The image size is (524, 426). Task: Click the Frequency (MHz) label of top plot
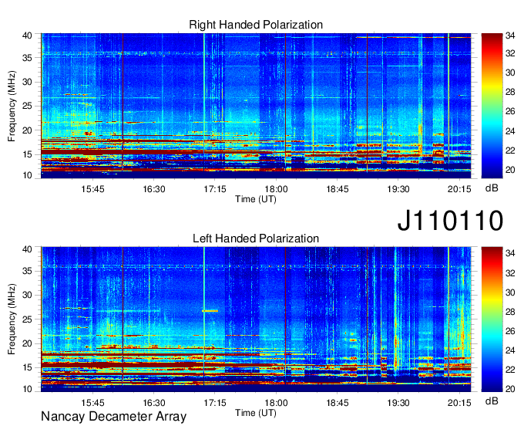coord(12,106)
